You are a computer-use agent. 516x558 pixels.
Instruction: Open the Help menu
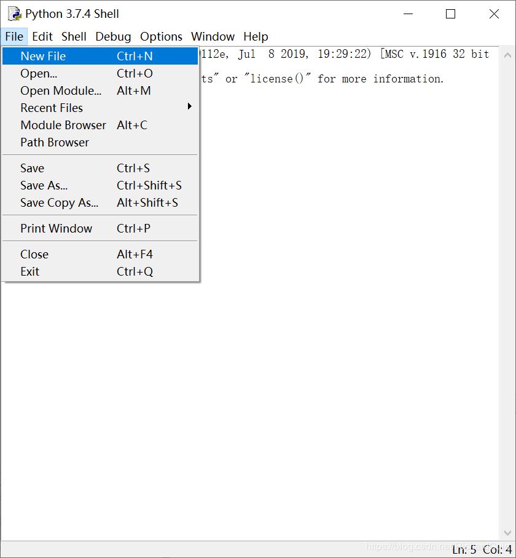tap(256, 37)
